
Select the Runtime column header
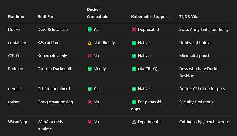click(x=16, y=16)
